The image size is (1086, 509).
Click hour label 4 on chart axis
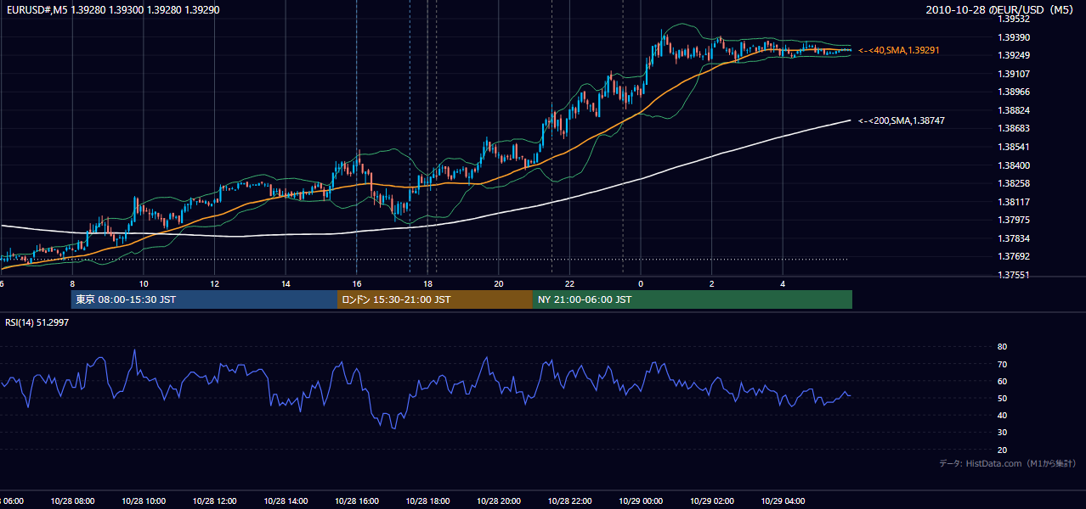[x=783, y=283]
